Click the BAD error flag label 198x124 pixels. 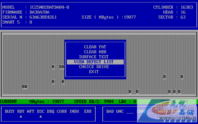[110, 111]
